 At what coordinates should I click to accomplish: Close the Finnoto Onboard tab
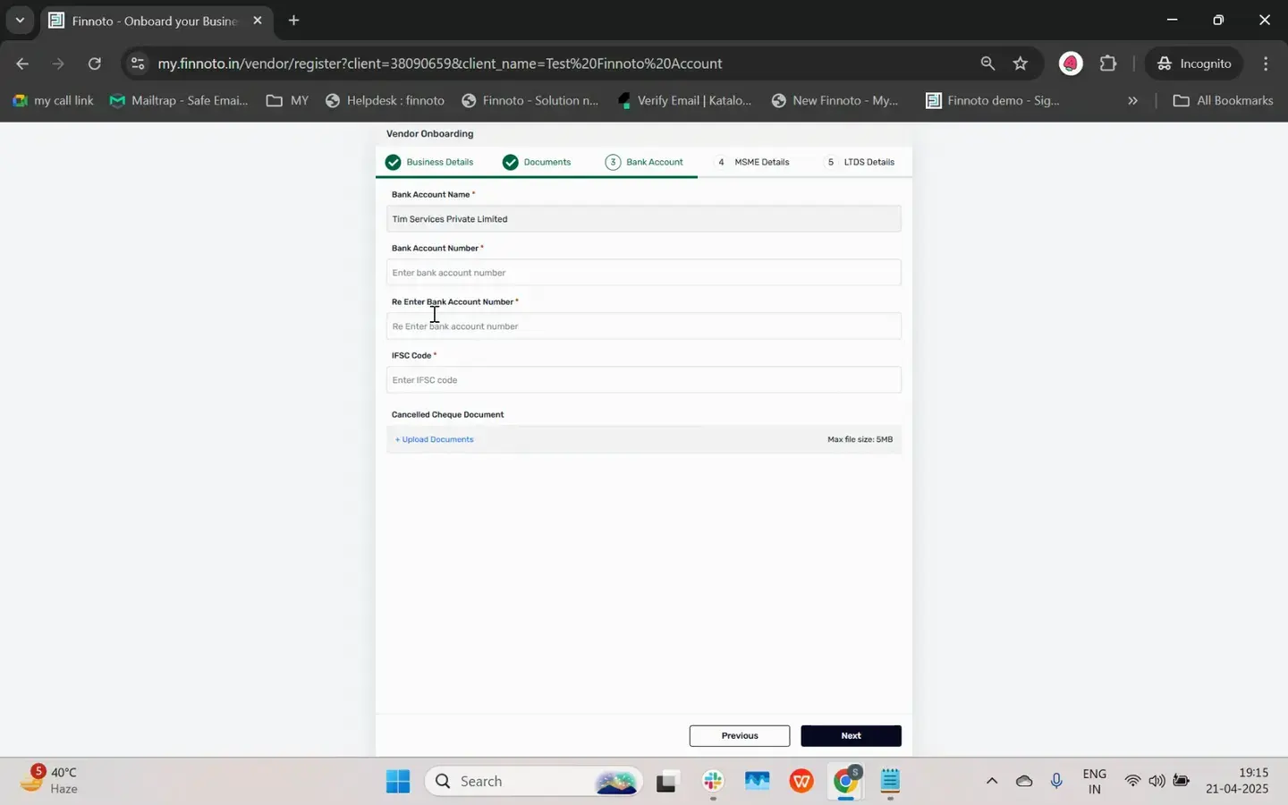pos(258,20)
